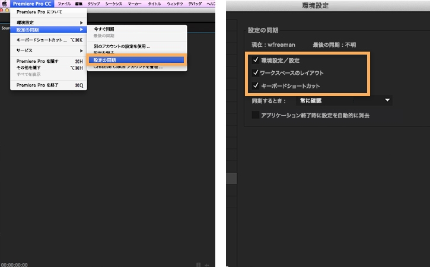This screenshot has height=267, width=430.
Task: Expand the 環境設定 submenu
Action: click(49, 23)
